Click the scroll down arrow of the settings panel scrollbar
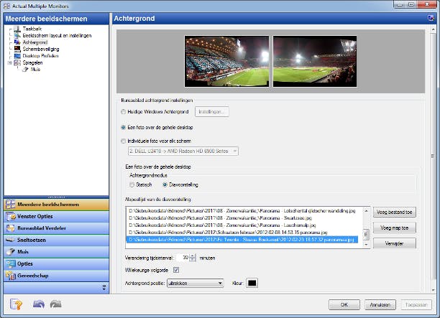 pyautogui.click(x=432, y=290)
